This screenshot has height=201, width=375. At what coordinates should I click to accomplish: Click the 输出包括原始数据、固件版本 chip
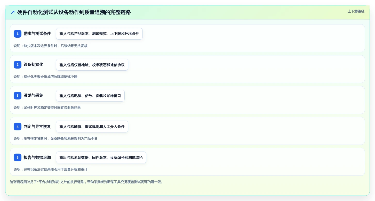click(101, 157)
